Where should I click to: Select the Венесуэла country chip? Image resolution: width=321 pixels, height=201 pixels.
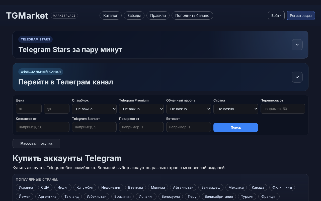(171, 196)
